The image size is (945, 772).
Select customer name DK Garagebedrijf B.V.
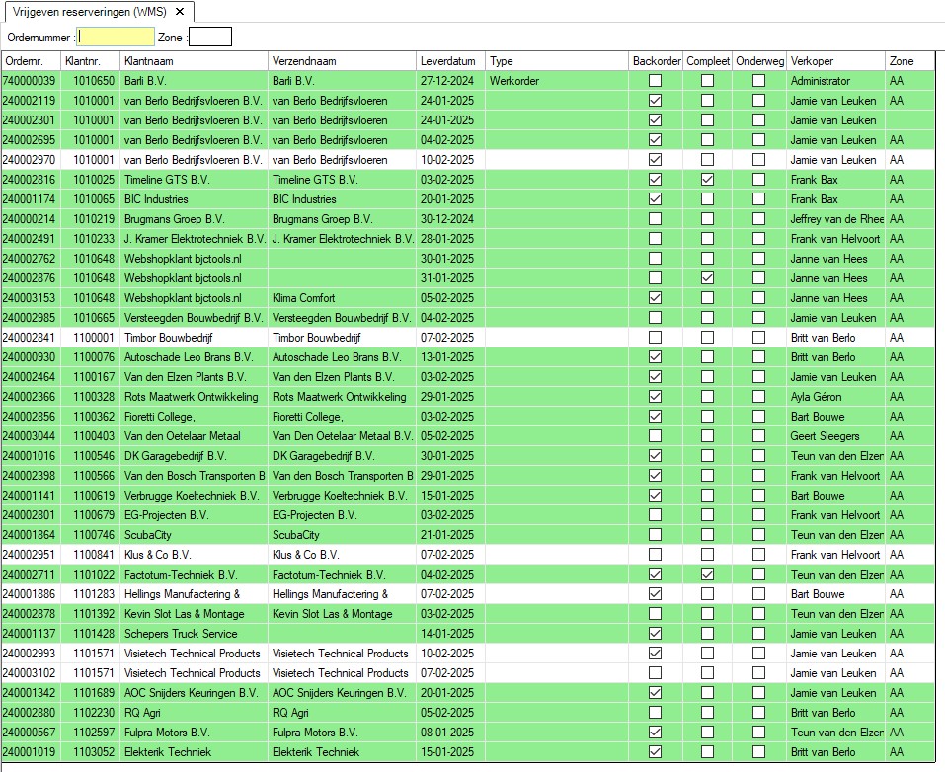[x=176, y=456]
